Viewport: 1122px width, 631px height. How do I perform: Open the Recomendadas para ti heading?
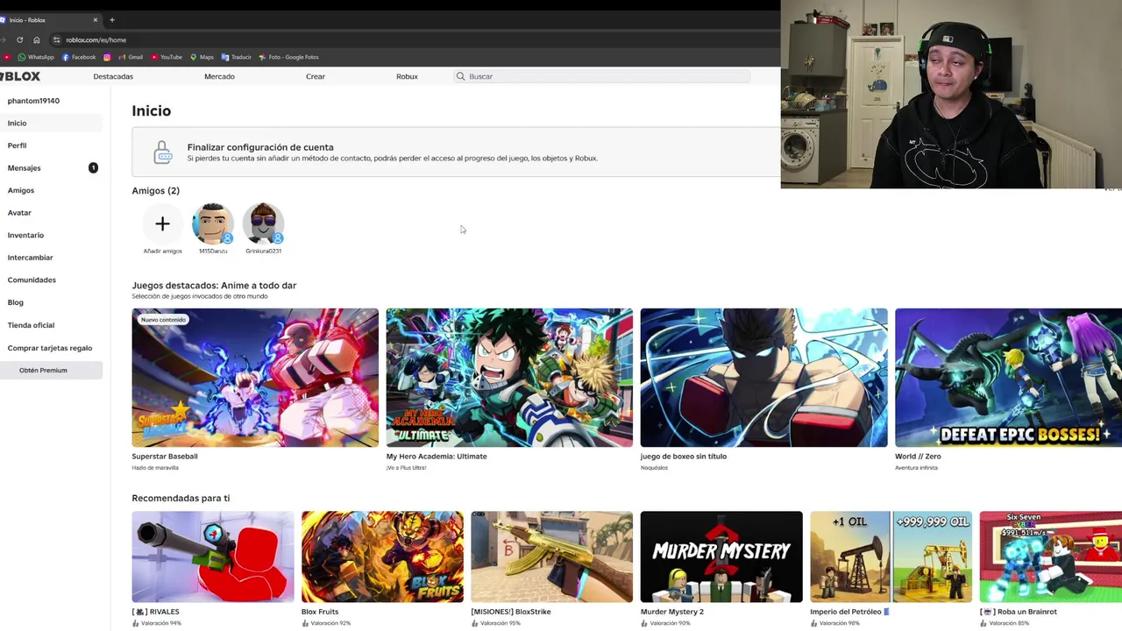click(x=181, y=498)
